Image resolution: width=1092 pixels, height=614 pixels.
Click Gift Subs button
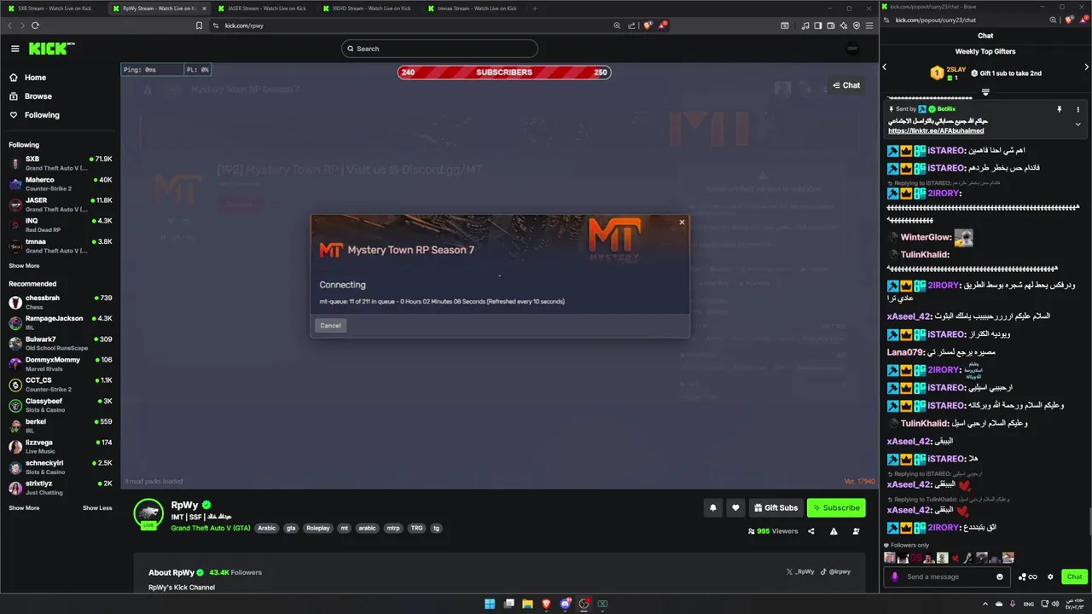(775, 507)
